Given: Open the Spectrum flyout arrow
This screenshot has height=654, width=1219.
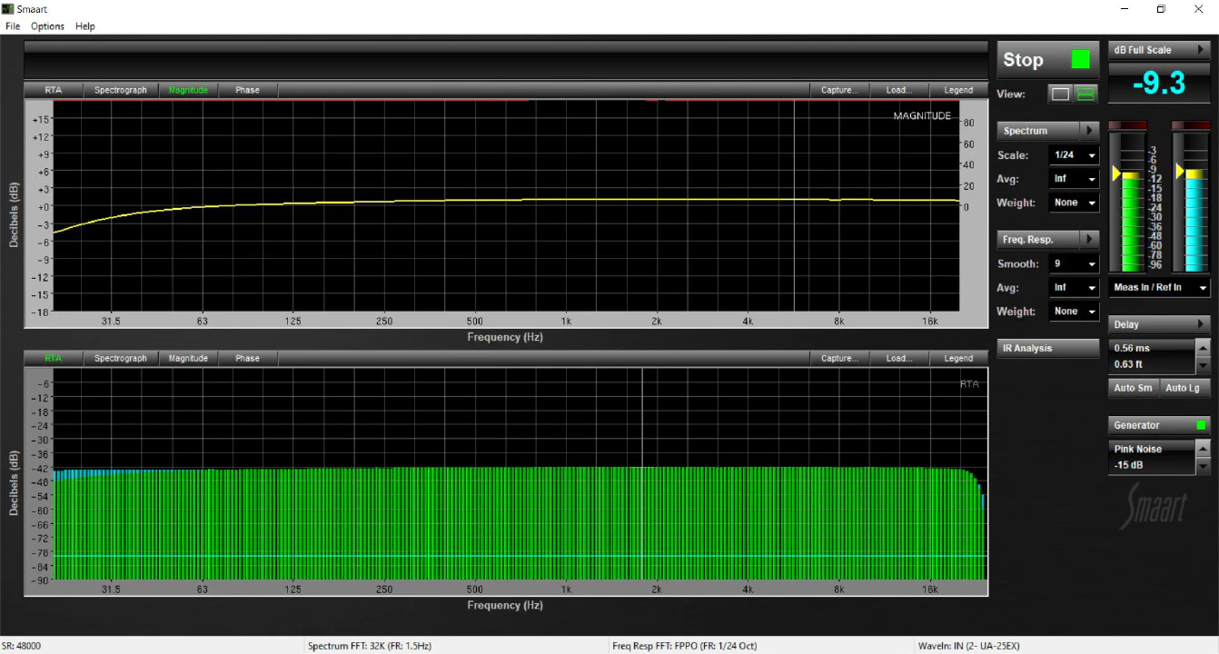Looking at the screenshot, I should coord(1091,130).
